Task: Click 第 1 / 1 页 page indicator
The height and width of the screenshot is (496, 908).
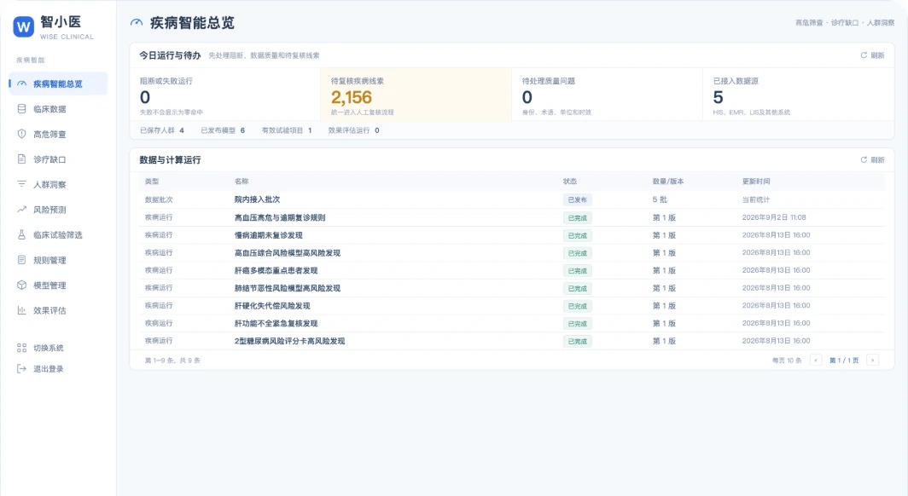Action: (844, 360)
